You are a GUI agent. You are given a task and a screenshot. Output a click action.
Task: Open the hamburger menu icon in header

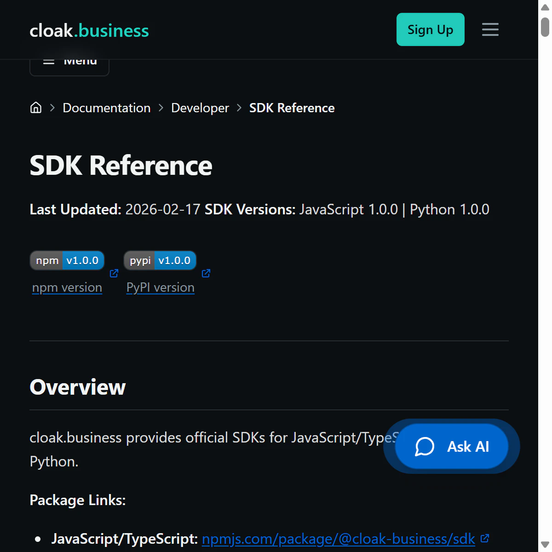coord(490,29)
